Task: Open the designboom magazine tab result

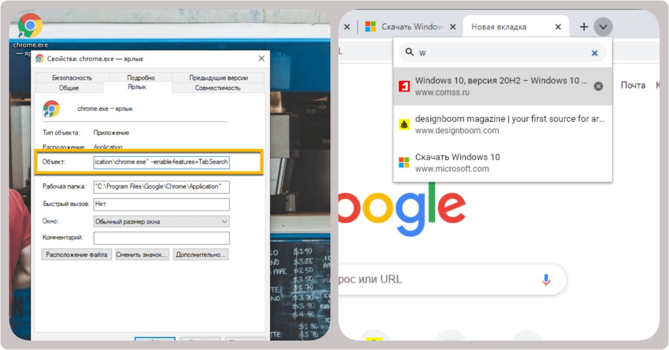Action: [x=502, y=124]
